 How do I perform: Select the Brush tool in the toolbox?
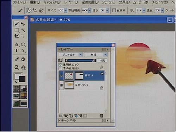pos(17,24)
